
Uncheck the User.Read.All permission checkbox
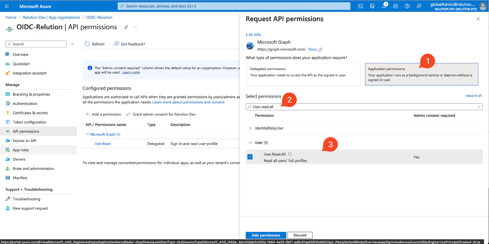[x=250, y=157]
